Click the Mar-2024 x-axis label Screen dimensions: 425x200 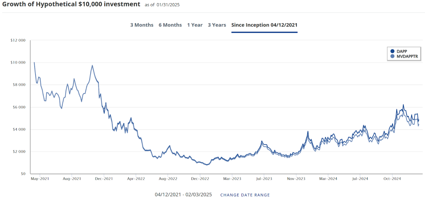point(328,179)
